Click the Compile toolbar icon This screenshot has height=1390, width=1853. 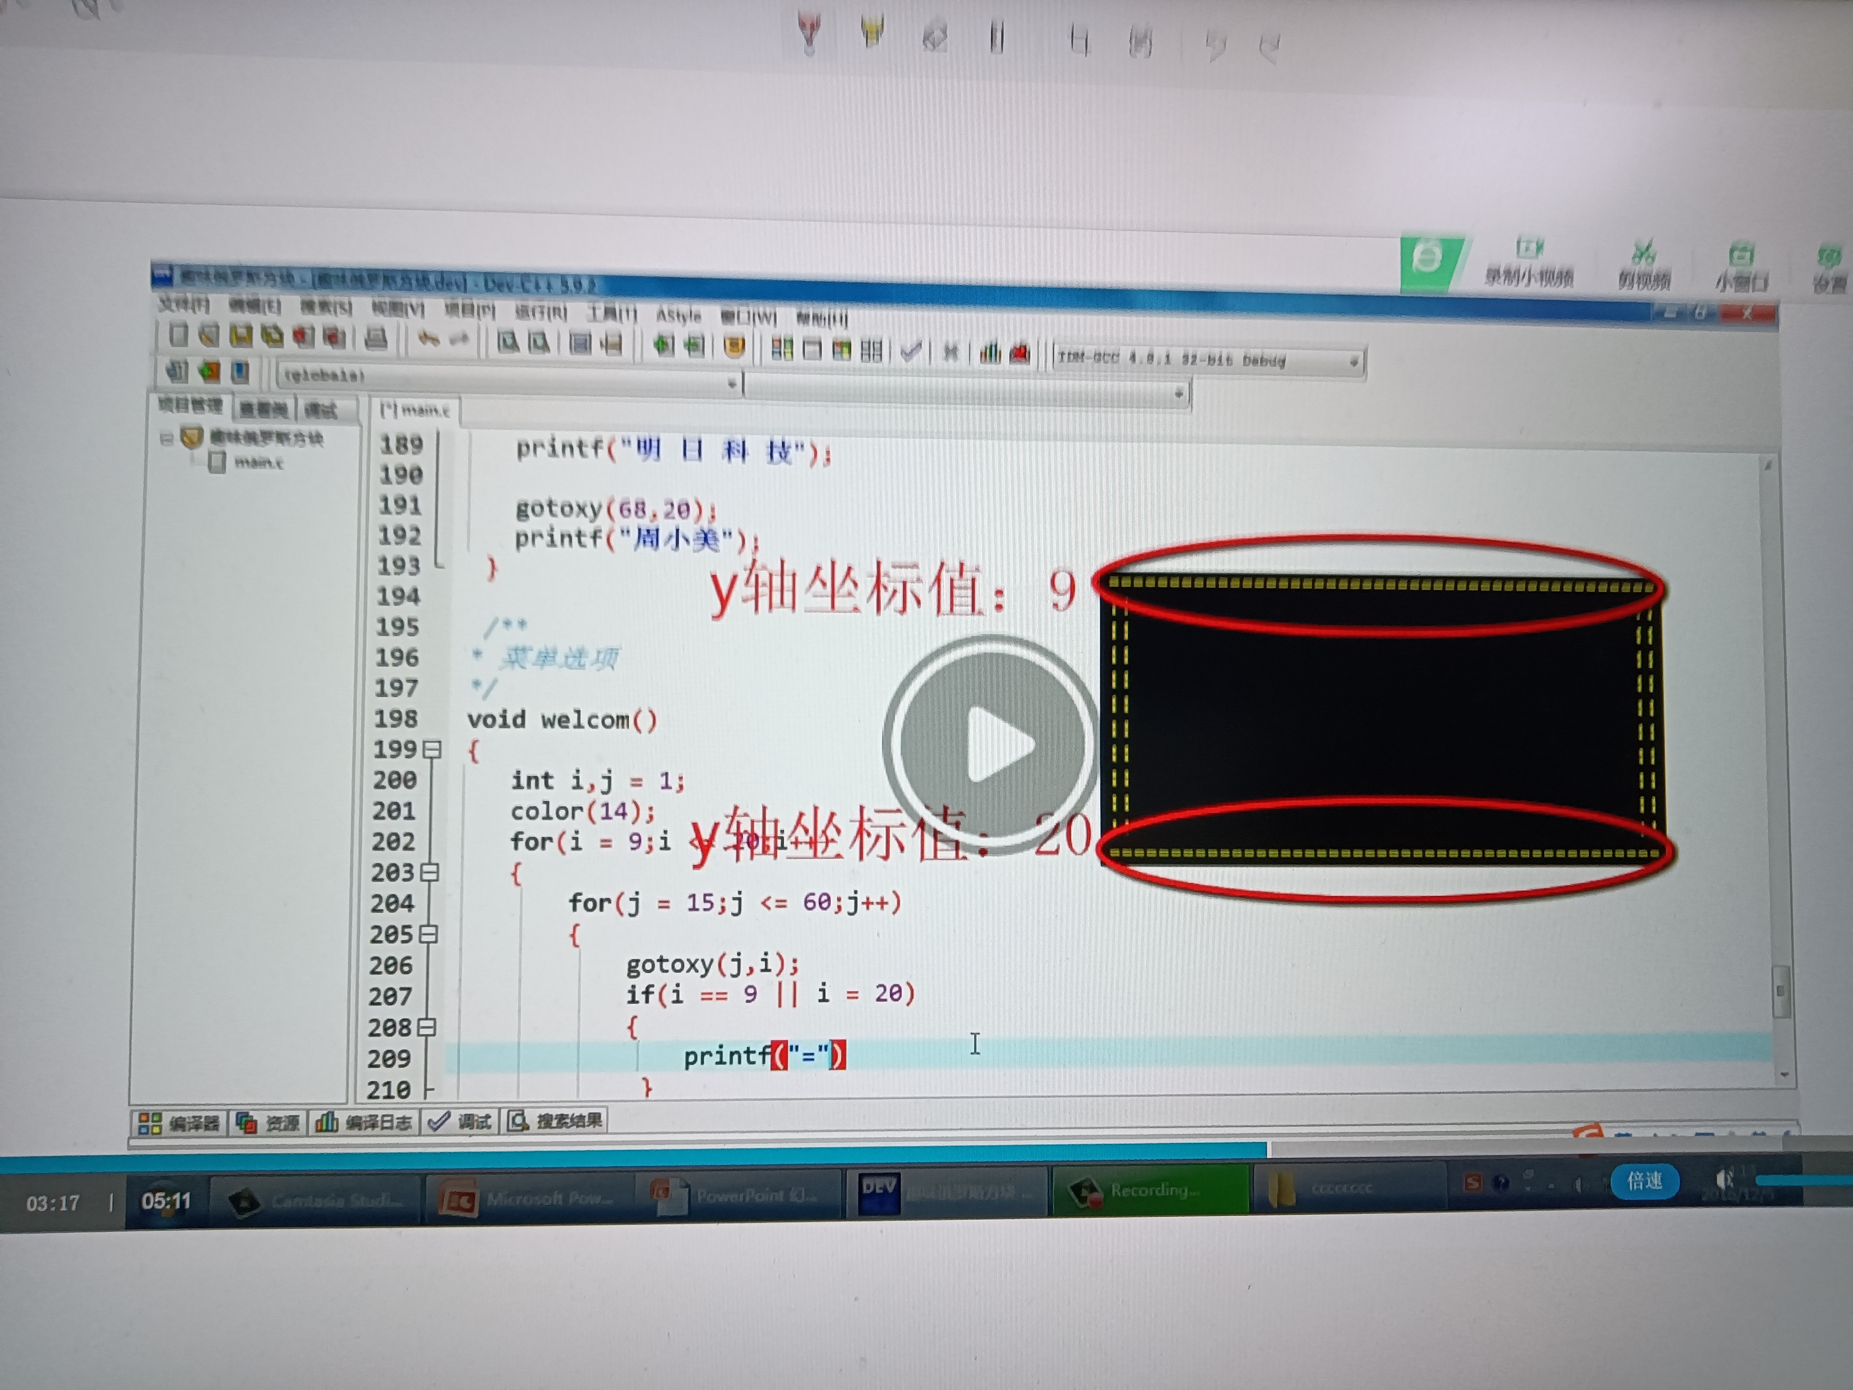(782, 348)
